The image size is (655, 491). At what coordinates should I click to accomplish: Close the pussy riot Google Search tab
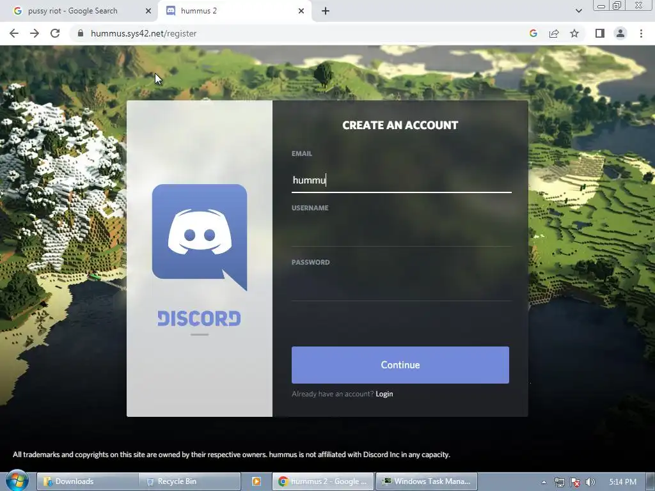tap(148, 11)
